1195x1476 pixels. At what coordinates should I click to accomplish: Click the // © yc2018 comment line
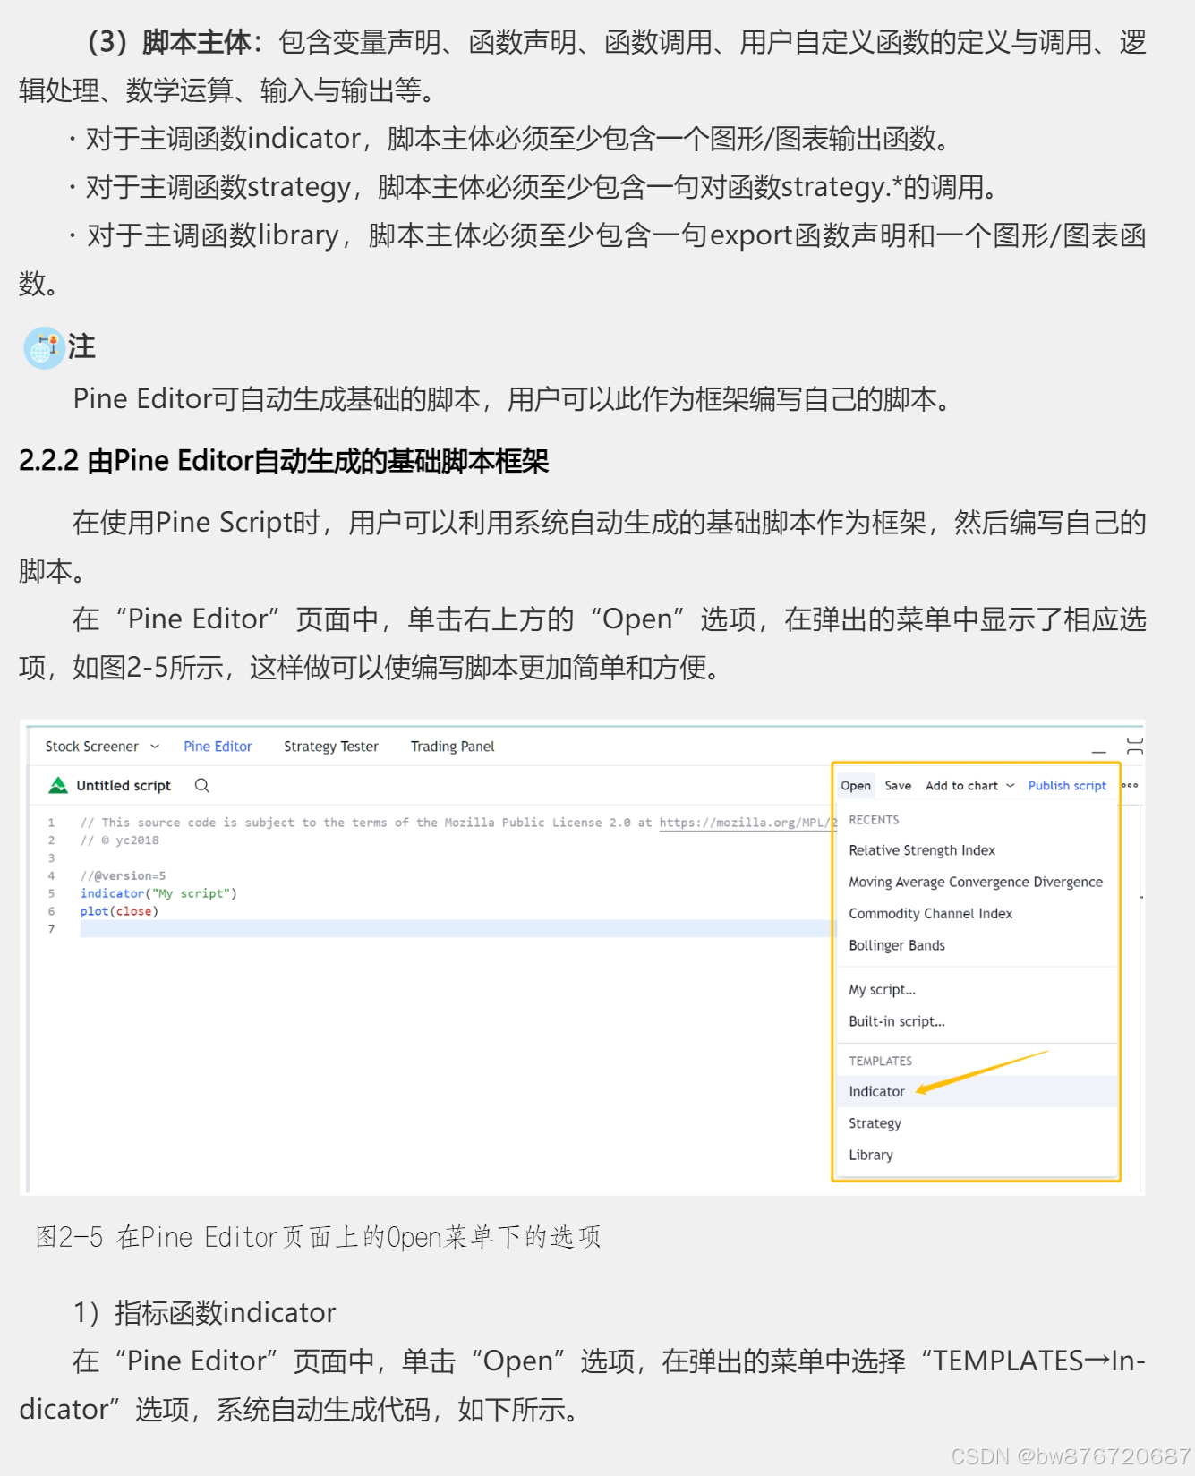coord(119,840)
